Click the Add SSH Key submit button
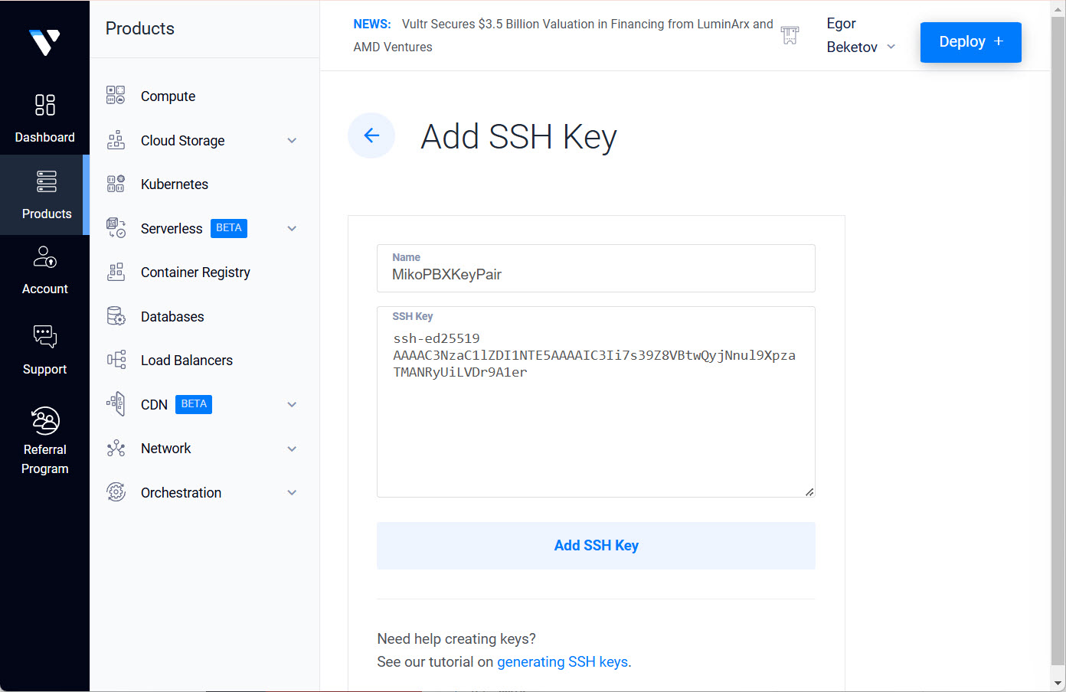 click(x=596, y=546)
